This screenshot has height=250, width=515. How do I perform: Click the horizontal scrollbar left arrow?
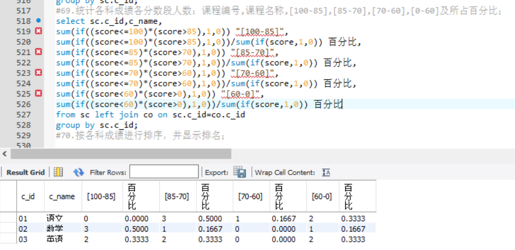4,154
